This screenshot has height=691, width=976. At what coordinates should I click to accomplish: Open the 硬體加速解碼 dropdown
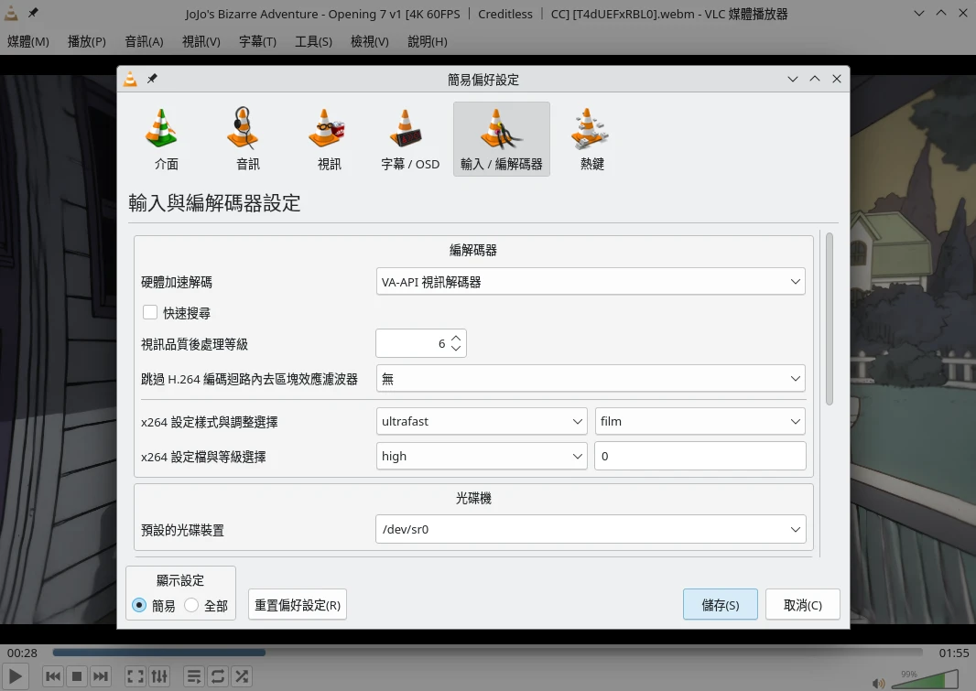(x=591, y=282)
